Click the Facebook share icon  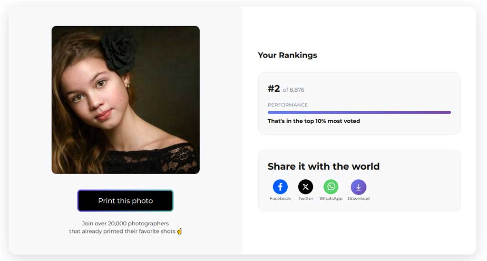pos(280,187)
